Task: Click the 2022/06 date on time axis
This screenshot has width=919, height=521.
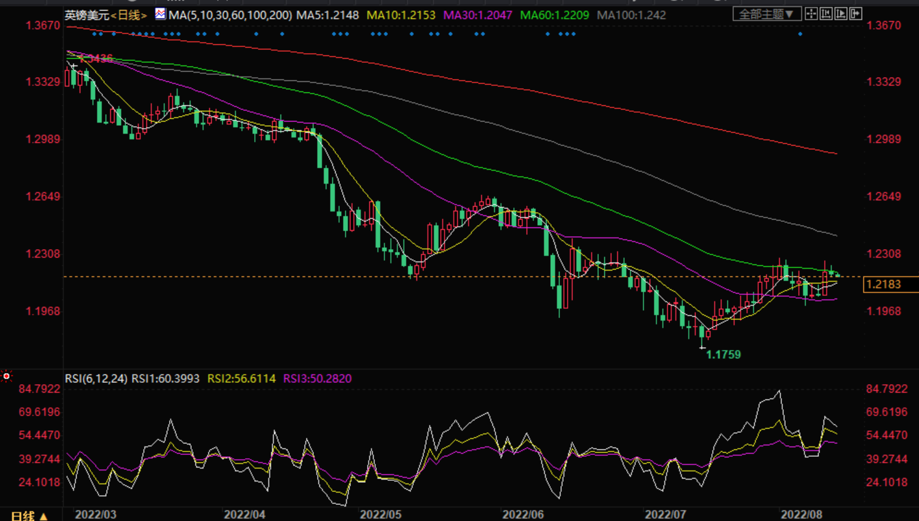Action: 523,514
